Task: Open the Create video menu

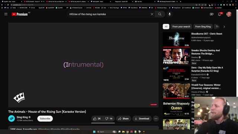Action: (212, 14)
